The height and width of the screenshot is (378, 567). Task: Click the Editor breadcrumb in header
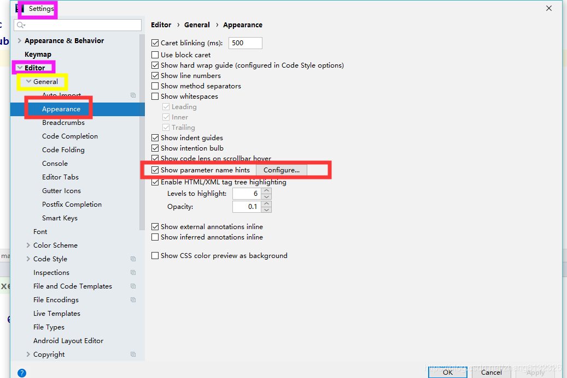[161, 25]
